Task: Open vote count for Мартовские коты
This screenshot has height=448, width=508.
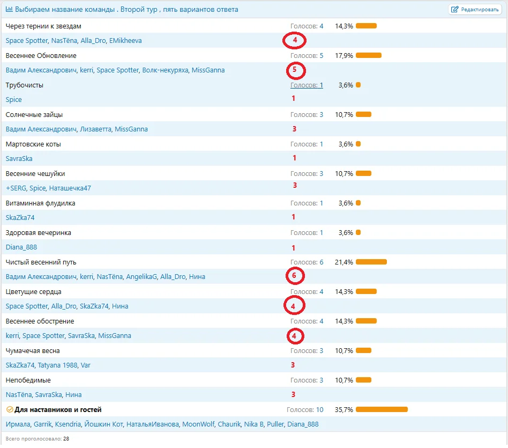Action: coord(307,144)
